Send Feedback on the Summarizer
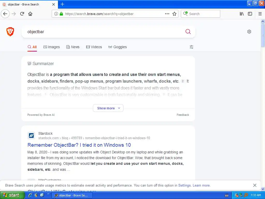The image size is (265, 199). [183, 115]
